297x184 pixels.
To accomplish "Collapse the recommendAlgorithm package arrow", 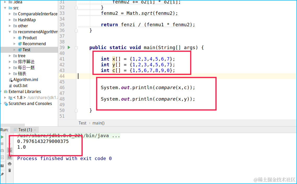I will click(x=10, y=32).
